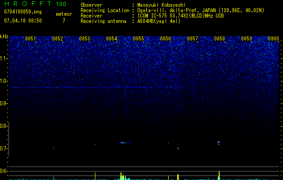Viewport: 283px width, 180px height.
Task: Click the 0855 time marker
Action: point(139,39)
